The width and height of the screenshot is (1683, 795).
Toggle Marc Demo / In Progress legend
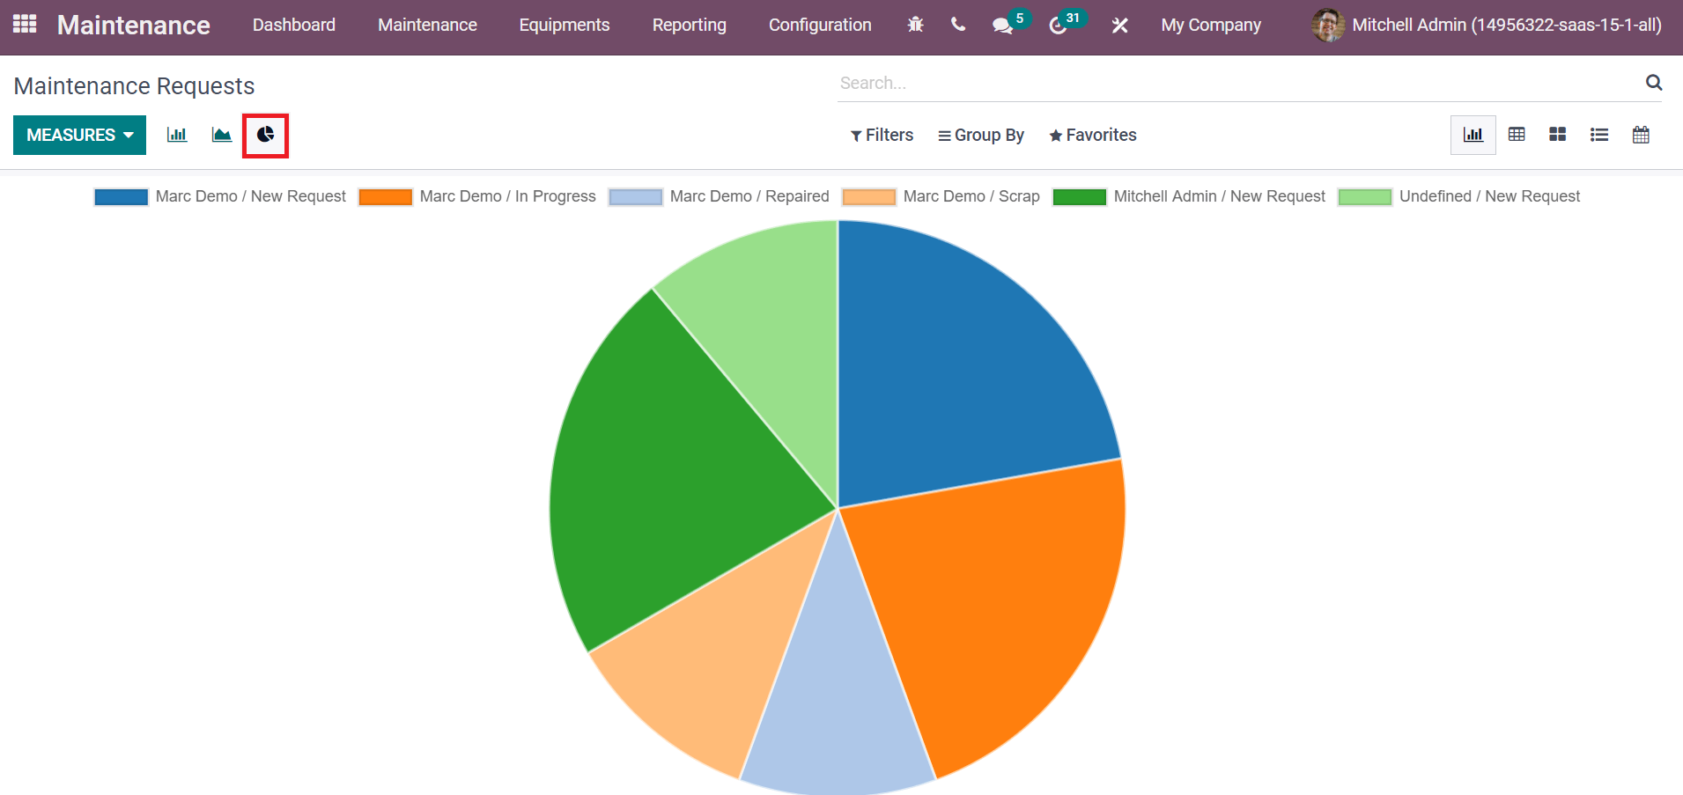pos(477,196)
